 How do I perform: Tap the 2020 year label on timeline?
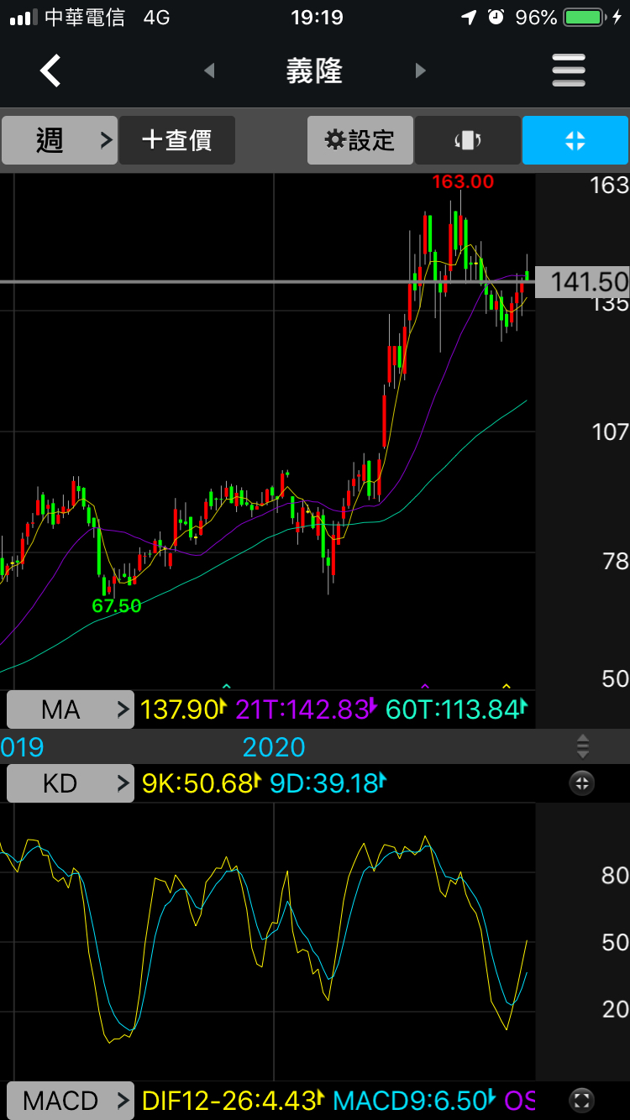[274, 747]
